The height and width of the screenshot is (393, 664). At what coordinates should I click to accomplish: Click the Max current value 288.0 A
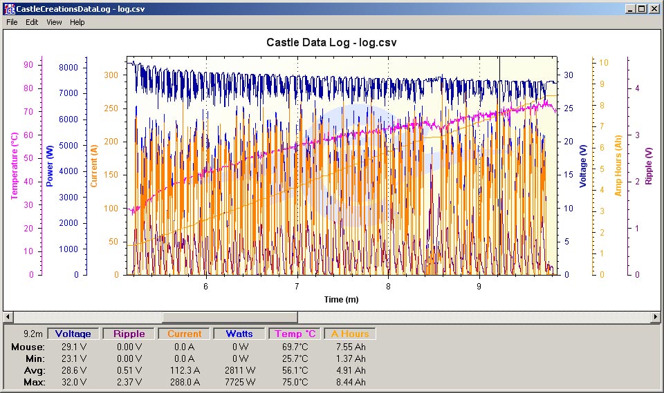185,382
